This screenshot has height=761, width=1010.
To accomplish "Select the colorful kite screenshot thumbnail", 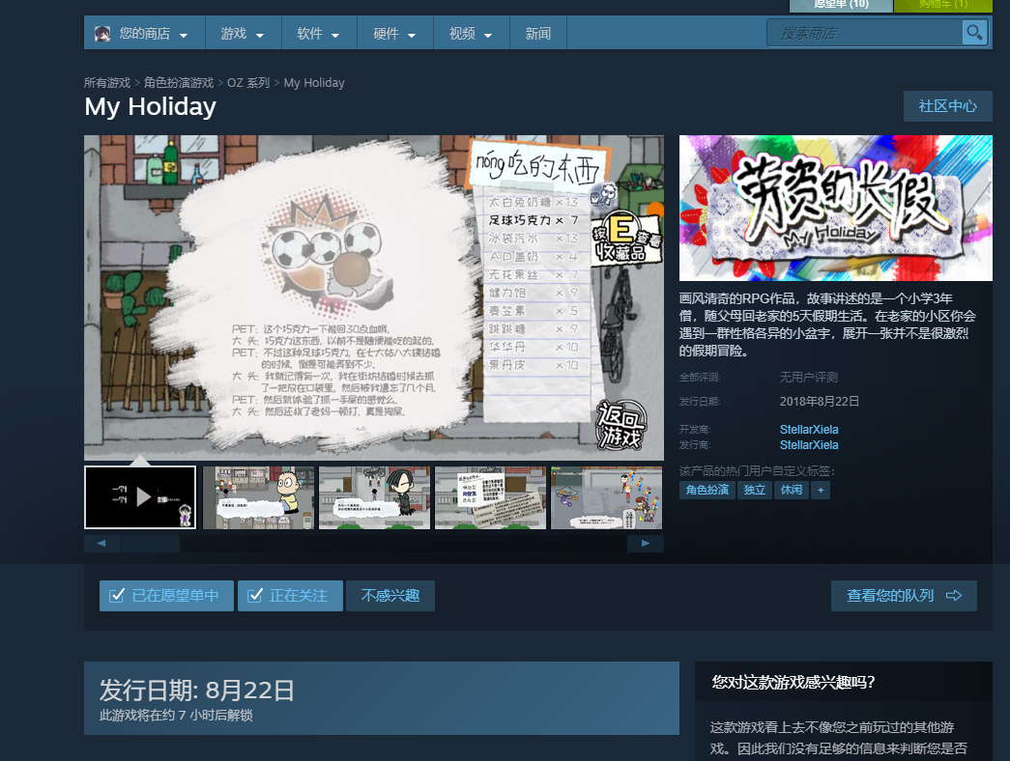I will 607,497.
